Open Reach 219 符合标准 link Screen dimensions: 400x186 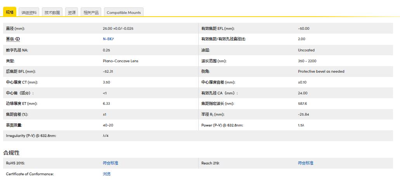(x=305, y=163)
